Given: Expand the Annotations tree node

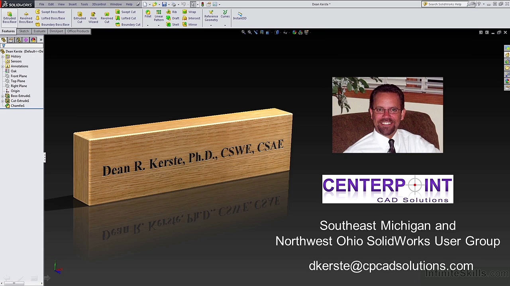Looking at the screenshot, I should click(3, 66).
